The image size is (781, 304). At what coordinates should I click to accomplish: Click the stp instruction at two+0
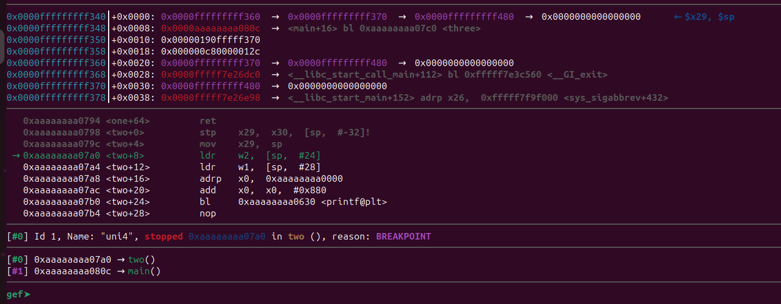click(208, 133)
